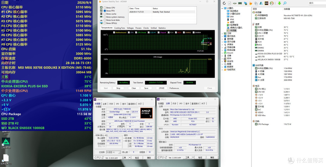This screenshot has height=167, width=326.
Task: Toggle Chipset graph legend checkbox
Action: pyautogui.click(x=158, y=32)
